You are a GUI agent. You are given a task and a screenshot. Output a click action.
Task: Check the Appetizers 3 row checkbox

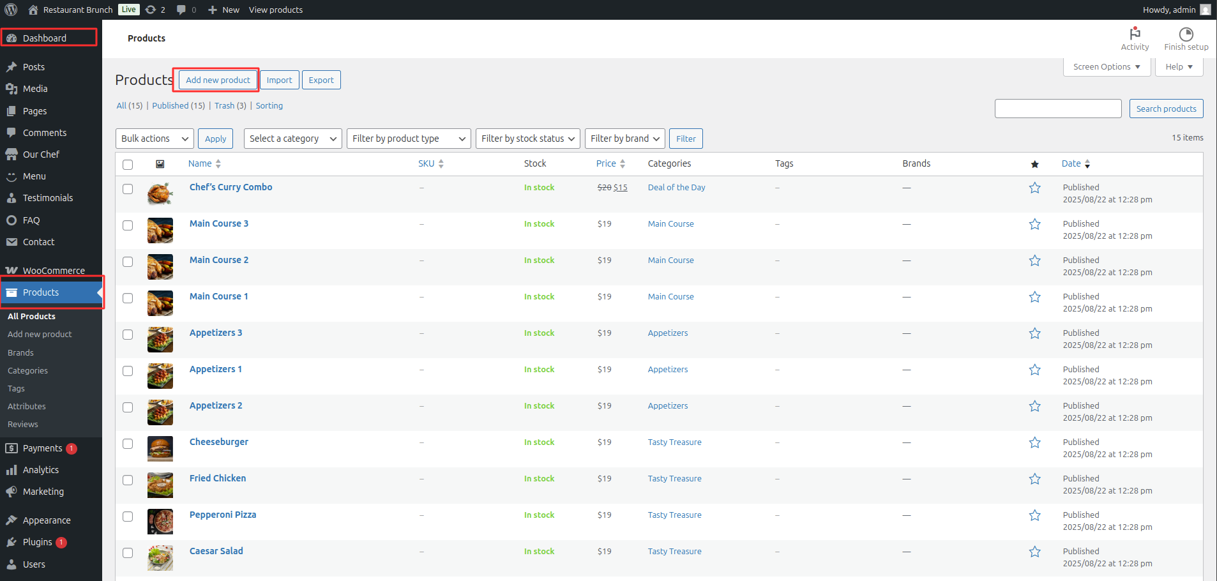(x=128, y=335)
